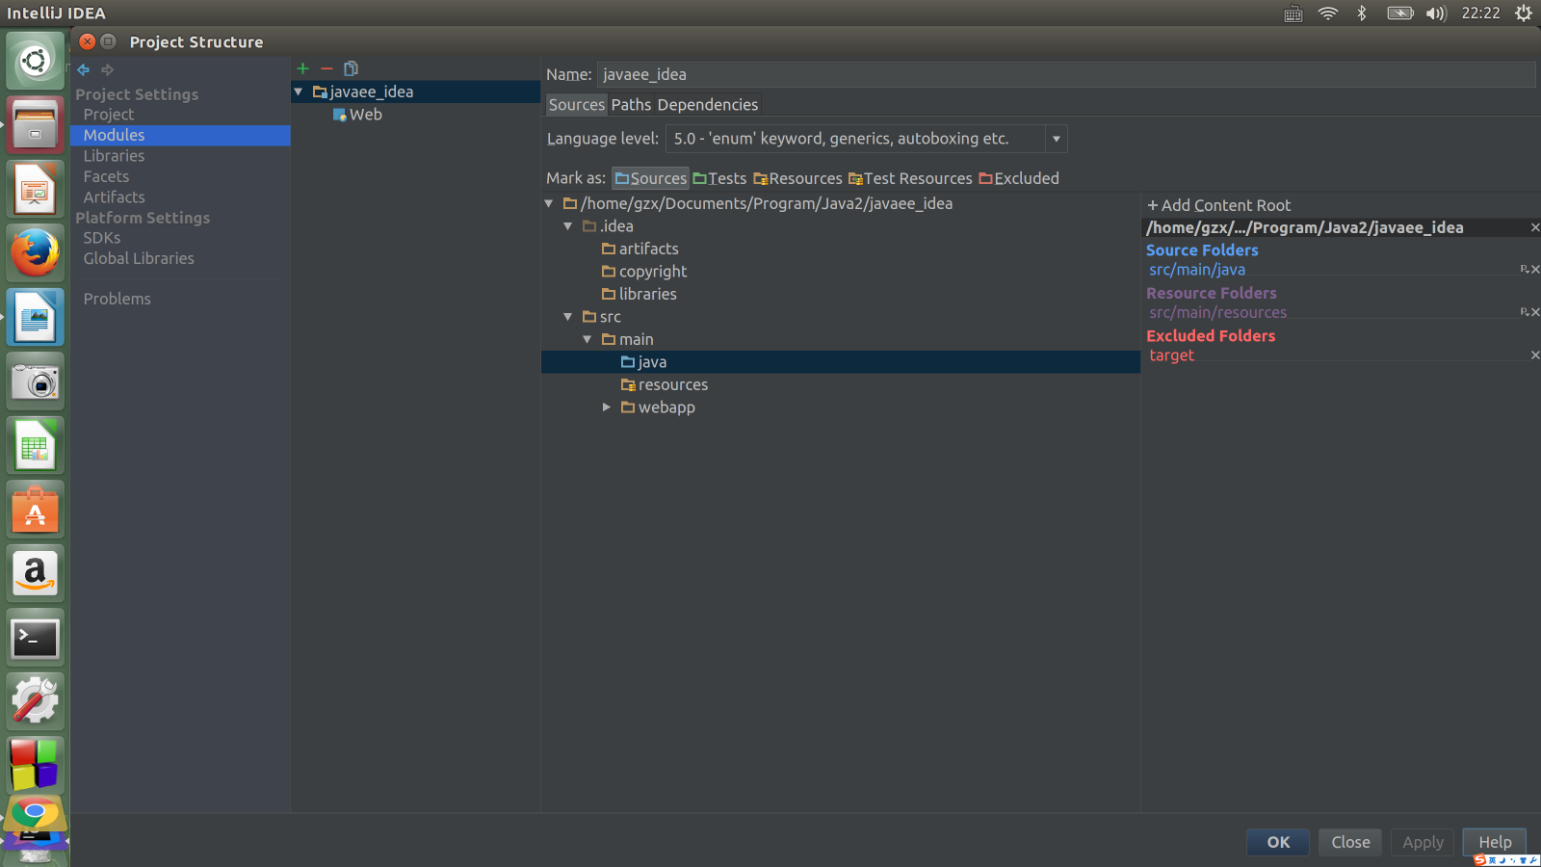
Task: Unmark src/main/java source folder
Action: [x=1535, y=270]
